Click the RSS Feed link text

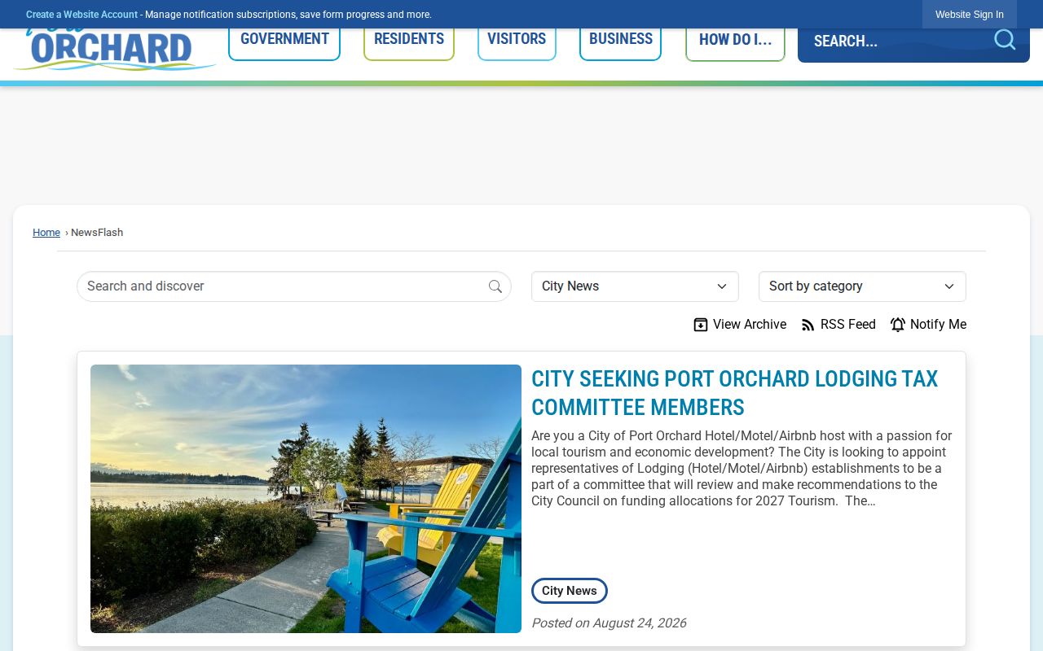tap(848, 325)
